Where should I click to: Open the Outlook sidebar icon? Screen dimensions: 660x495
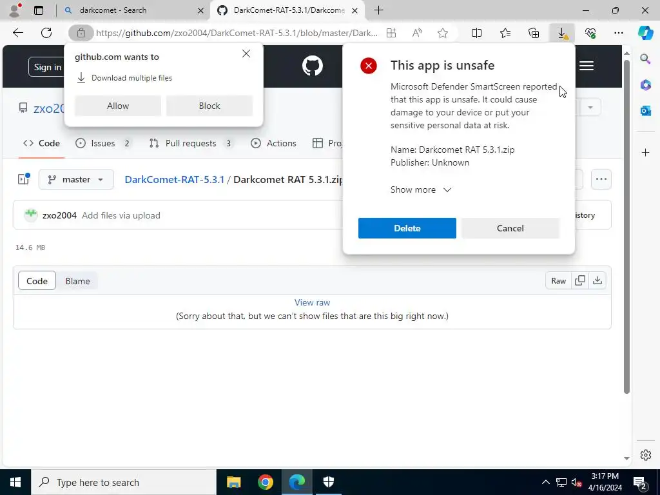click(645, 111)
